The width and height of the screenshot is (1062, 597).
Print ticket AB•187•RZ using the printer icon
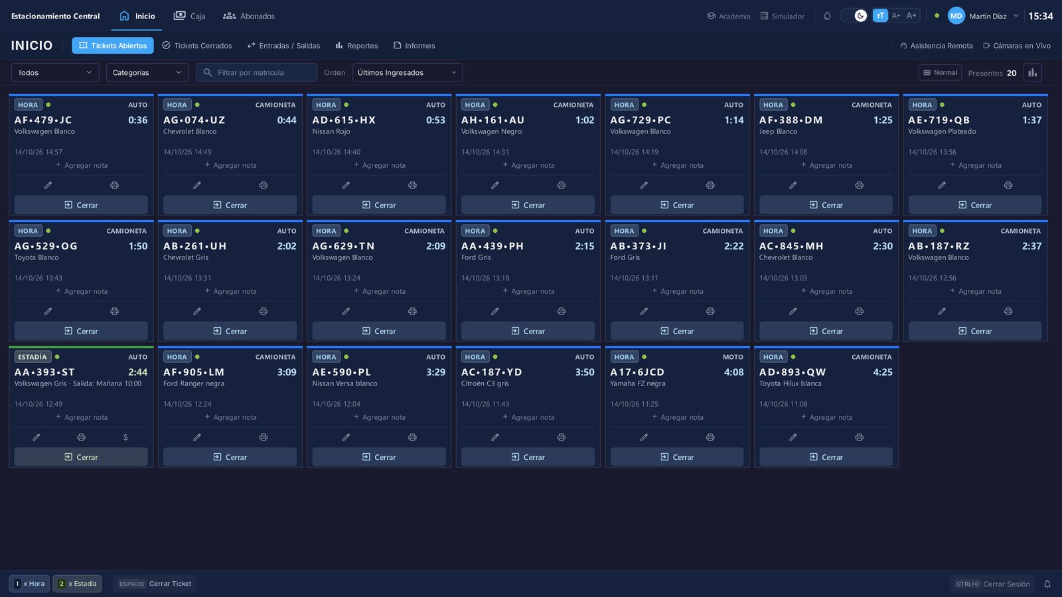click(1008, 311)
